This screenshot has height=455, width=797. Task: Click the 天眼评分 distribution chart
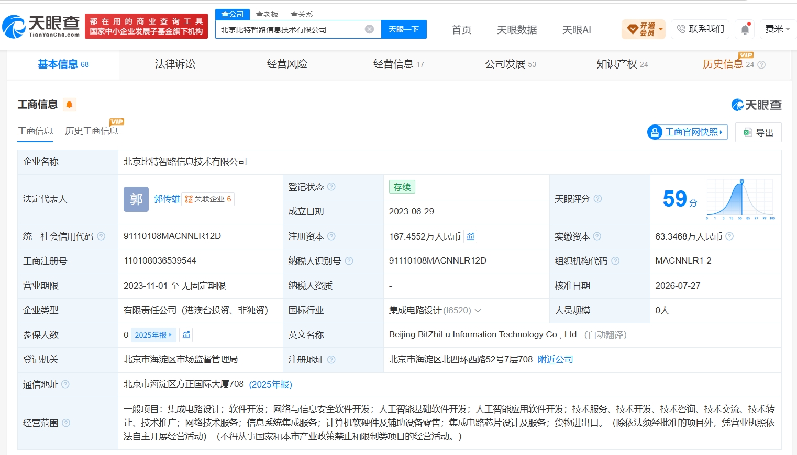(740, 199)
